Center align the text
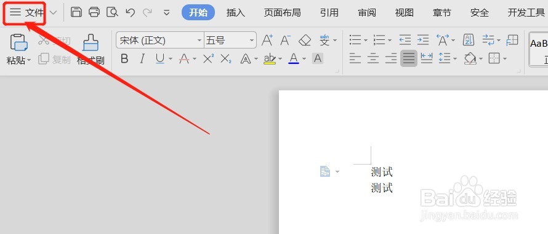This screenshot has width=548, height=234. [x=373, y=58]
